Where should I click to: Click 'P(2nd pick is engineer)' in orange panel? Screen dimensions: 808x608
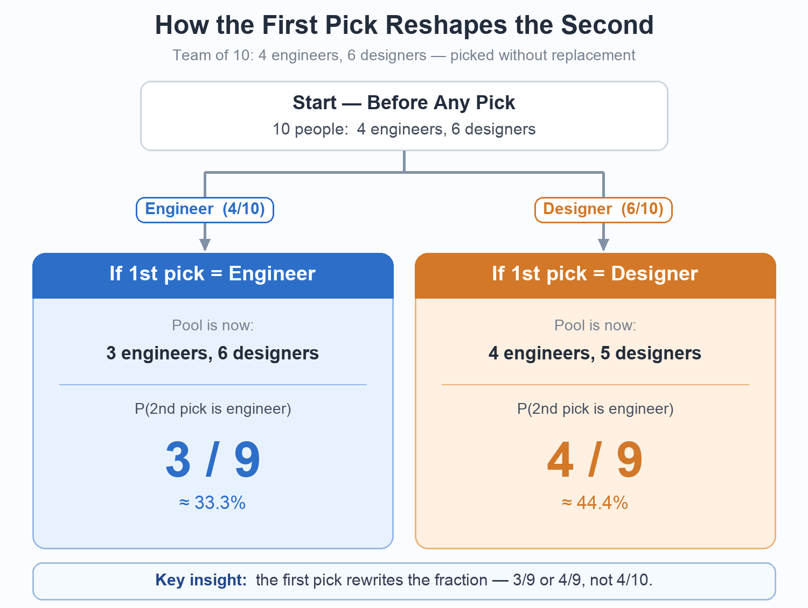[595, 409]
